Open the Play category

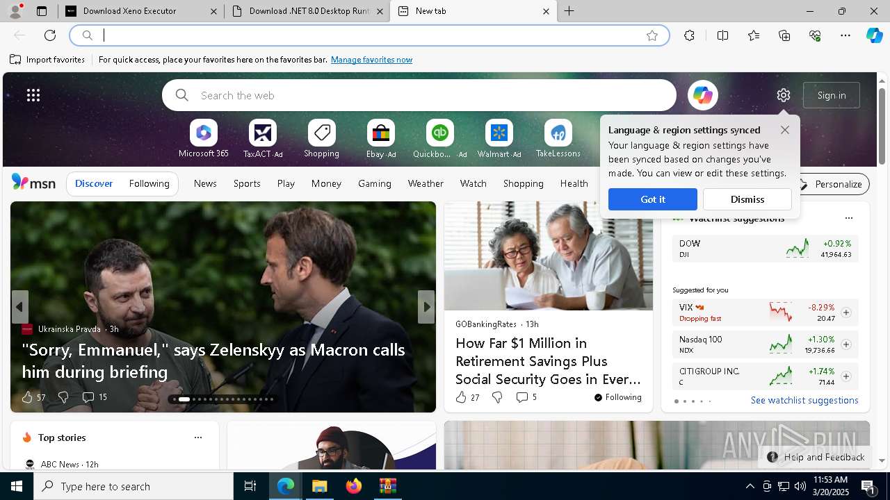click(286, 183)
